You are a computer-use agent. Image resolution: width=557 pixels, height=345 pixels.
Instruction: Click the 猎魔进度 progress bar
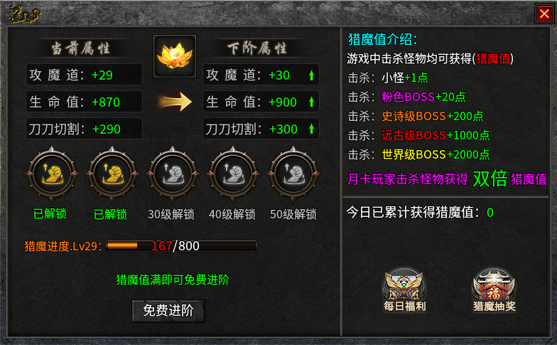tap(181, 246)
